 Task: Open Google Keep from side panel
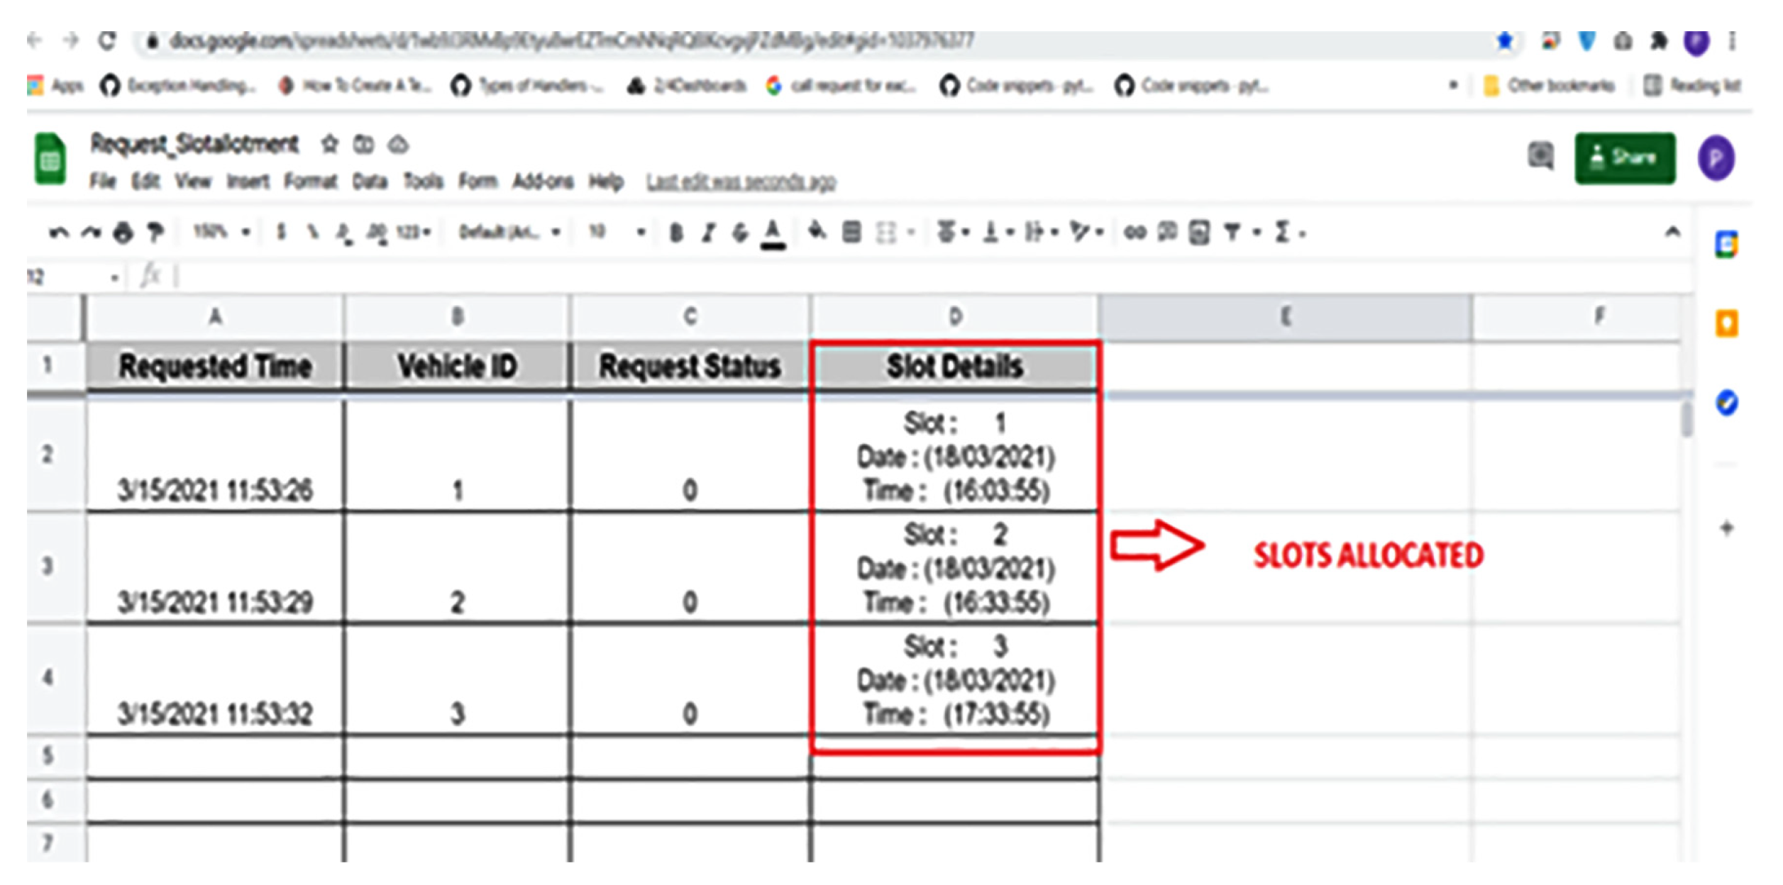1726,324
